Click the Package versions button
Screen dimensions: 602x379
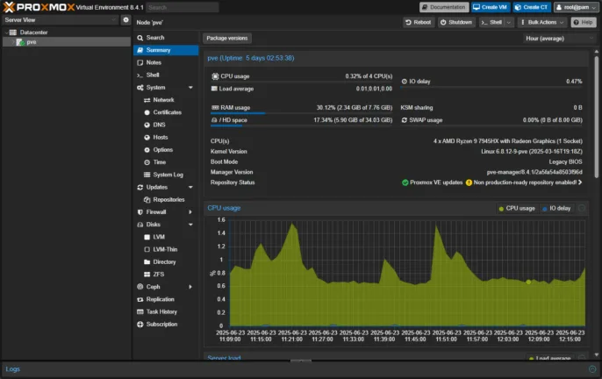[x=227, y=38]
